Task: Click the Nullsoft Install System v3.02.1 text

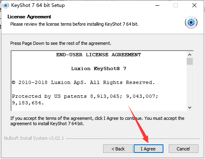Action: 34,138
